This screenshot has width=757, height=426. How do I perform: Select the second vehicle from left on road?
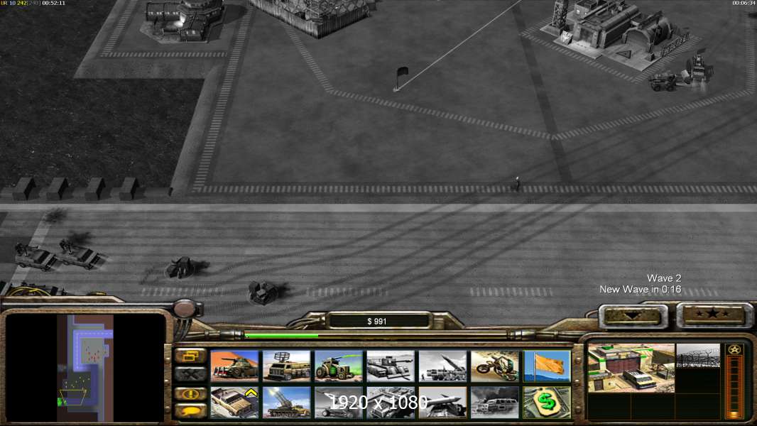pos(80,253)
